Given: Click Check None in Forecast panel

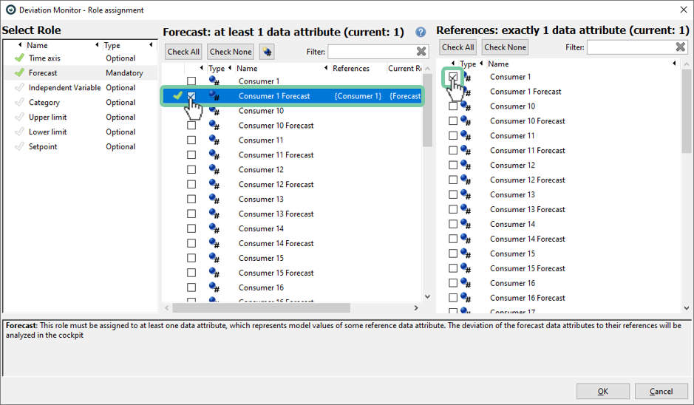Looking at the screenshot, I should [x=231, y=52].
